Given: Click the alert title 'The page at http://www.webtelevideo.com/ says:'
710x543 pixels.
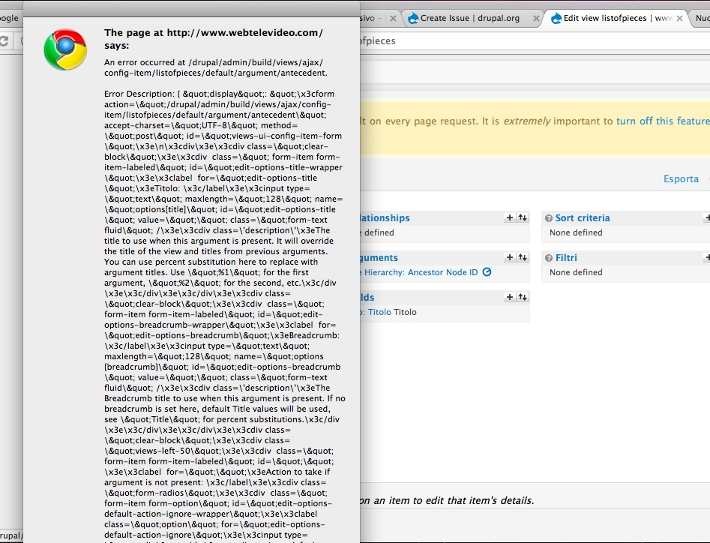Looking at the screenshot, I should [213, 39].
